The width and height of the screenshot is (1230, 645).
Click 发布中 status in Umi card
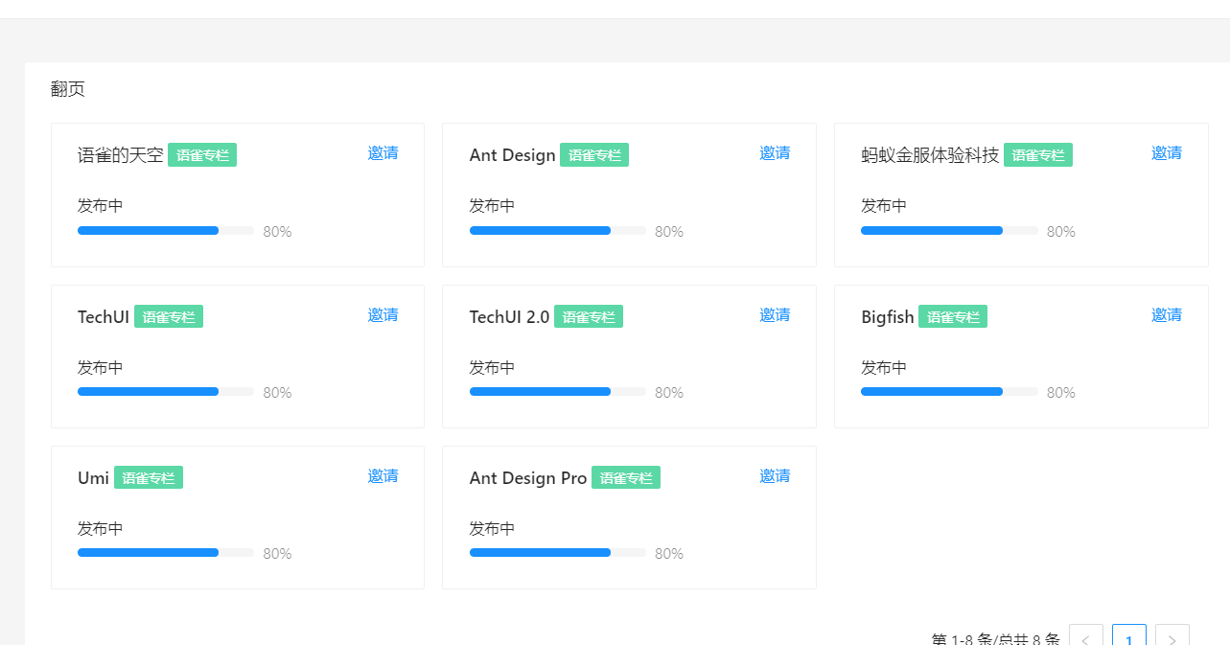tap(101, 528)
